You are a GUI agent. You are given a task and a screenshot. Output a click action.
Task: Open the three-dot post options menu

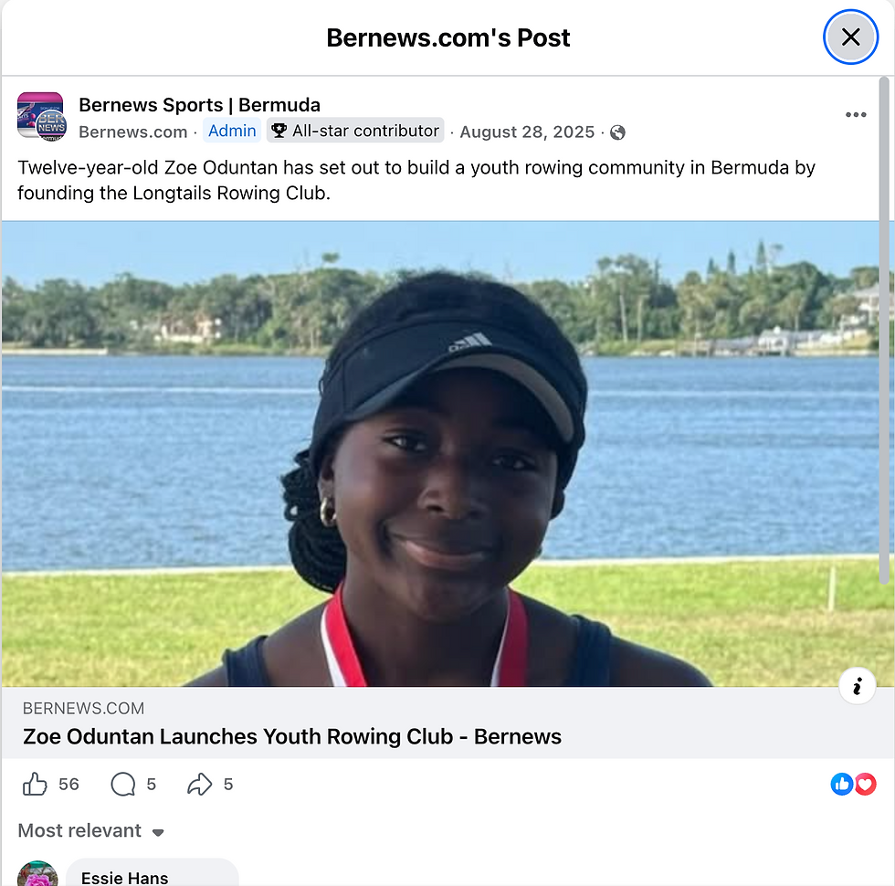click(856, 115)
